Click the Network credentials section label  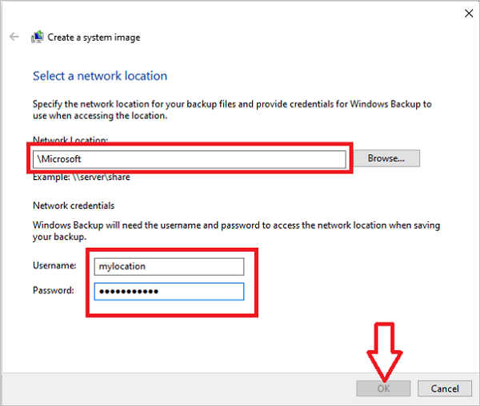coord(73,205)
